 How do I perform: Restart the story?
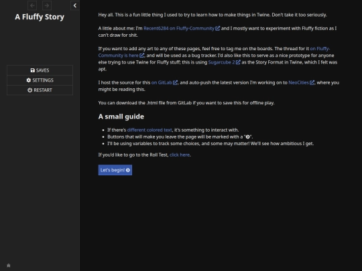click(x=40, y=90)
